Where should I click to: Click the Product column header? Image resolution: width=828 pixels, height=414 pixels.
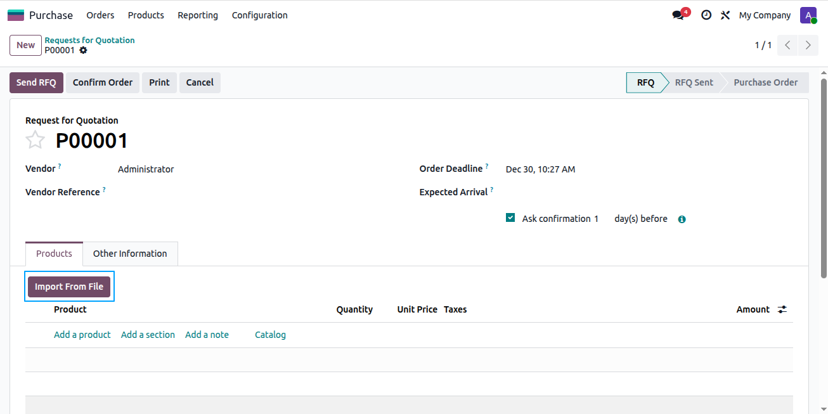(x=70, y=309)
